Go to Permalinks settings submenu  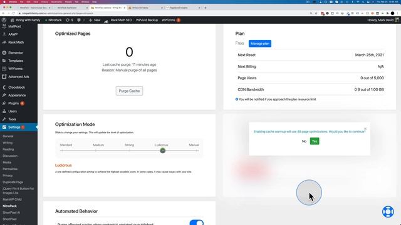click(x=10, y=169)
